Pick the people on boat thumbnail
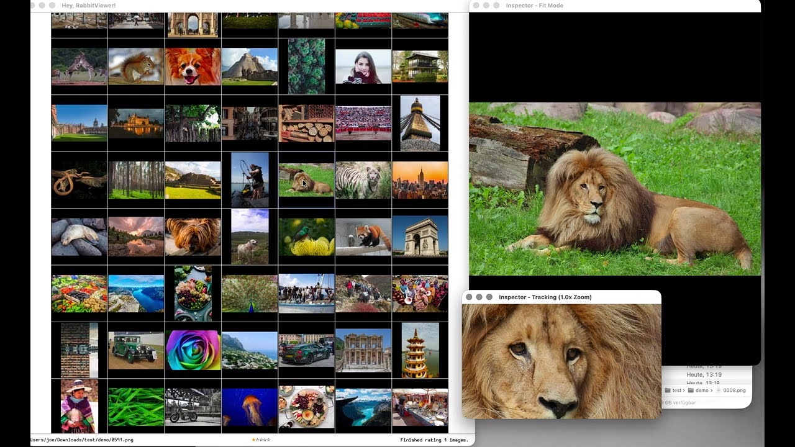The height and width of the screenshot is (447, 795). 306,294
